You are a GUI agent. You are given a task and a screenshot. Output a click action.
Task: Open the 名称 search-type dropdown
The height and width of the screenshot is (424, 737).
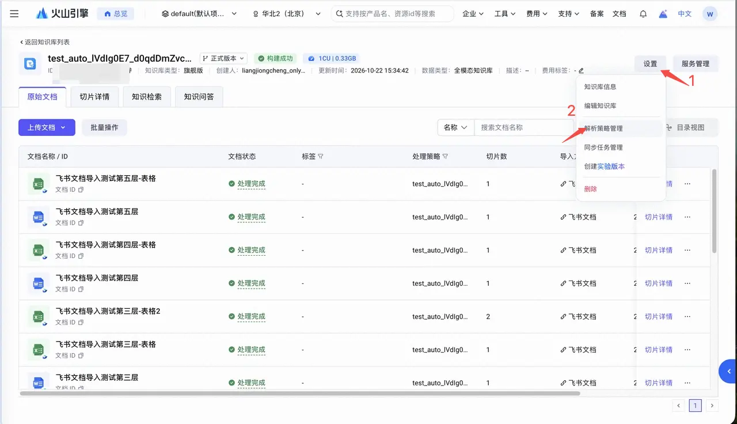[x=455, y=127]
